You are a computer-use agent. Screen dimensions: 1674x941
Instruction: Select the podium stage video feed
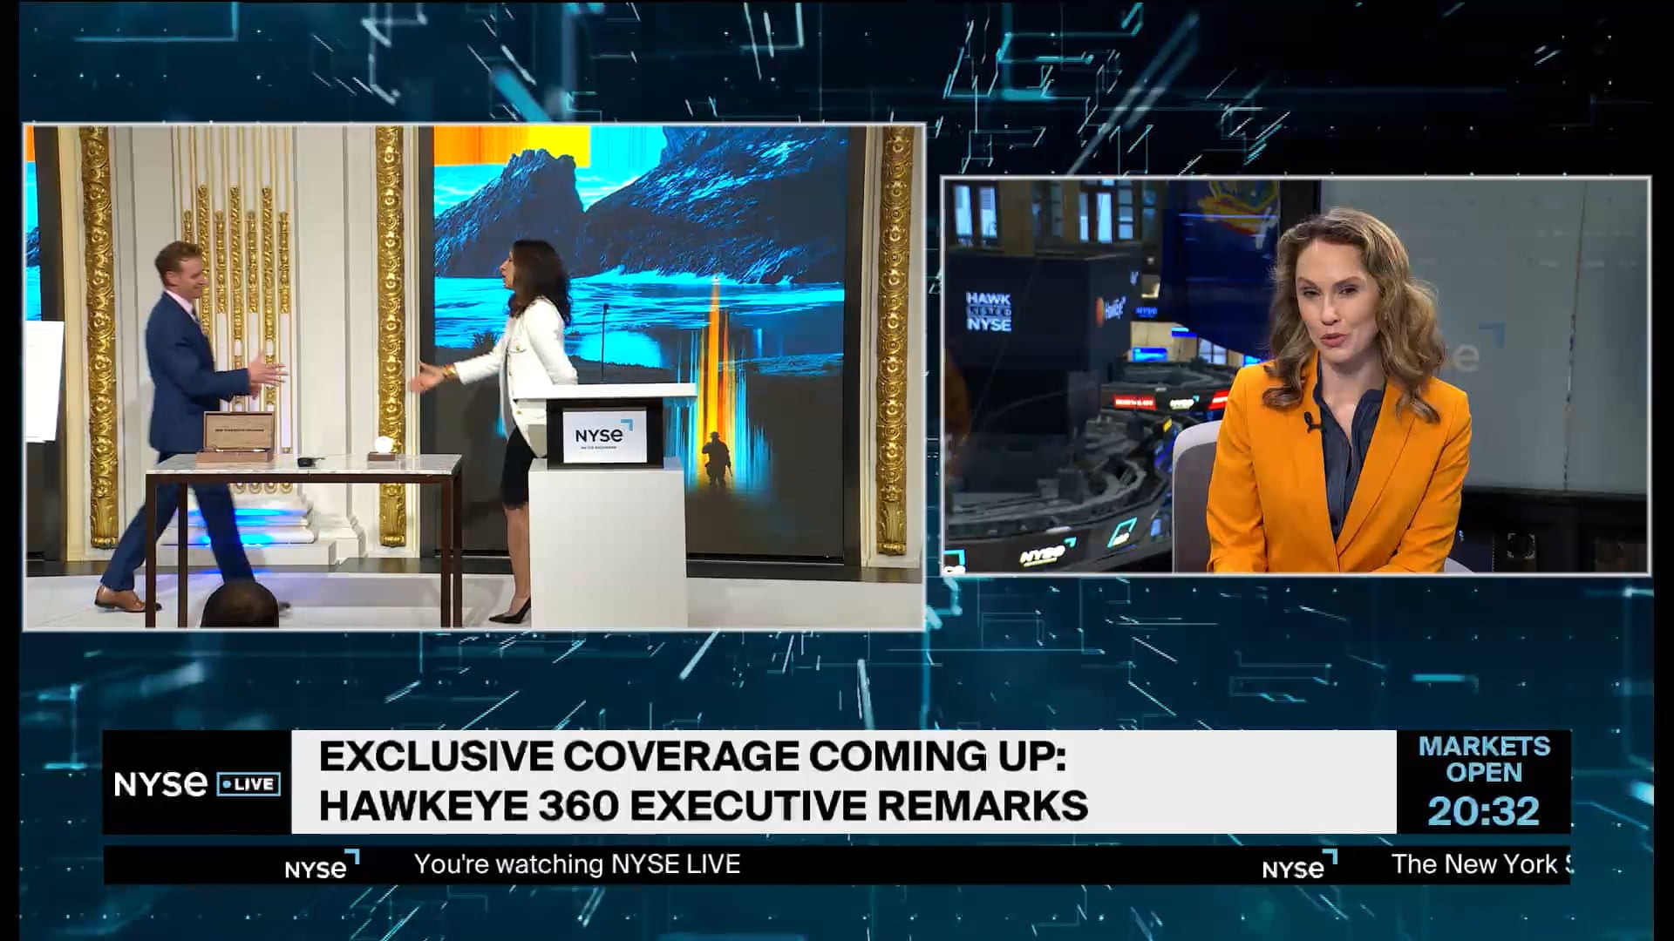pyautogui.click(x=474, y=376)
